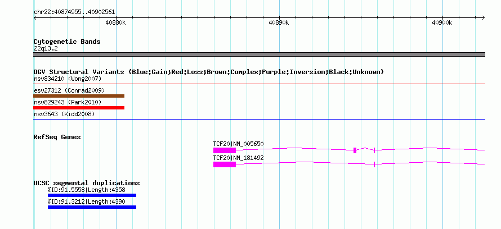Select the small middle exon of NM_005650
Screen dimensions: 501x229
(x=355, y=150)
